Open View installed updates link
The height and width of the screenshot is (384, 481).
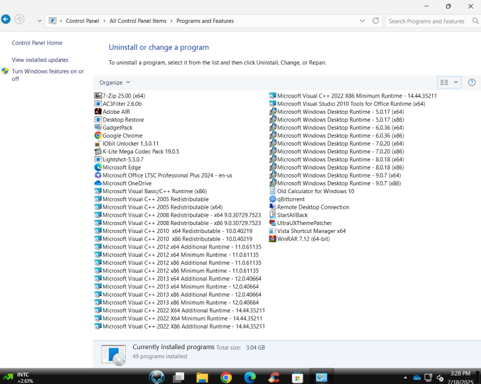[x=40, y=60]
